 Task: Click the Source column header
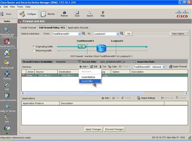(x=46, y=72)
